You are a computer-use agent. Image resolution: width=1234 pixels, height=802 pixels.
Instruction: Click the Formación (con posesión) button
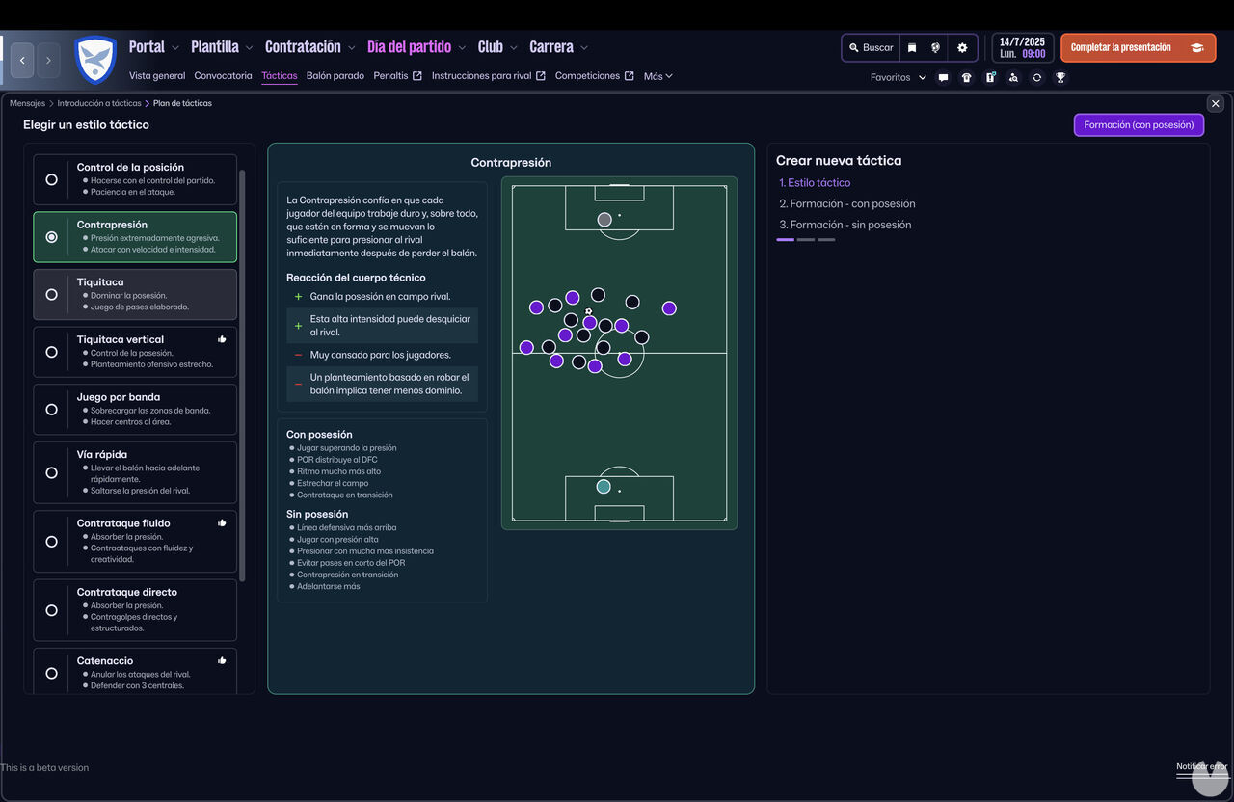click(1138, 125)
